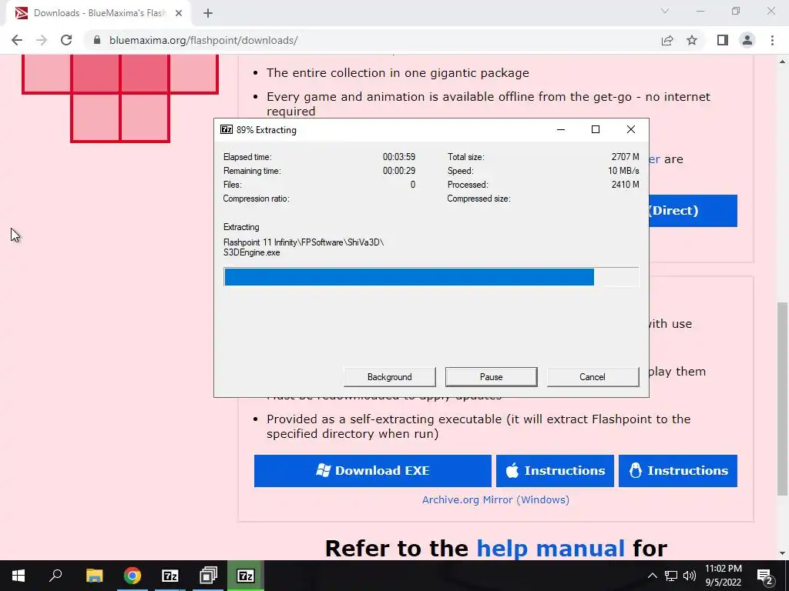Viewport: 789px width, 591px height.
Task: Open Apple Instructions button
Action: tap(555, 471)
